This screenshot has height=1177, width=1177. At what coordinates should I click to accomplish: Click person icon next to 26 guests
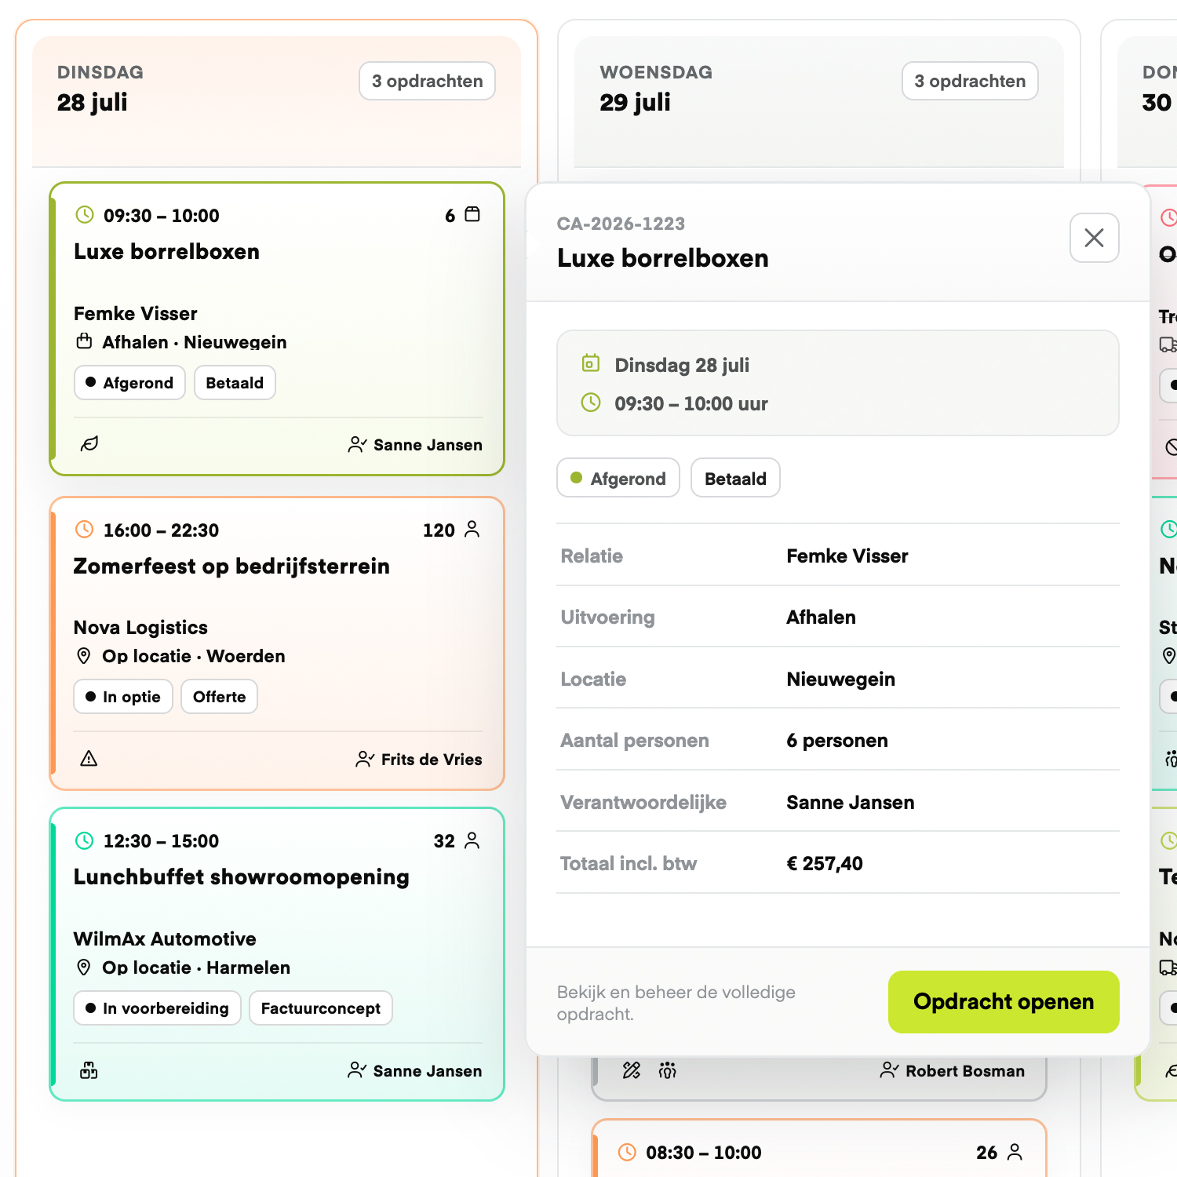[x=1015, y=1152]
